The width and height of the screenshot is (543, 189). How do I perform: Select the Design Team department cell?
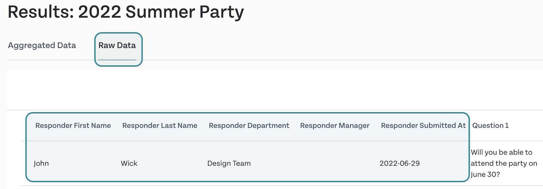pos(229,163)
